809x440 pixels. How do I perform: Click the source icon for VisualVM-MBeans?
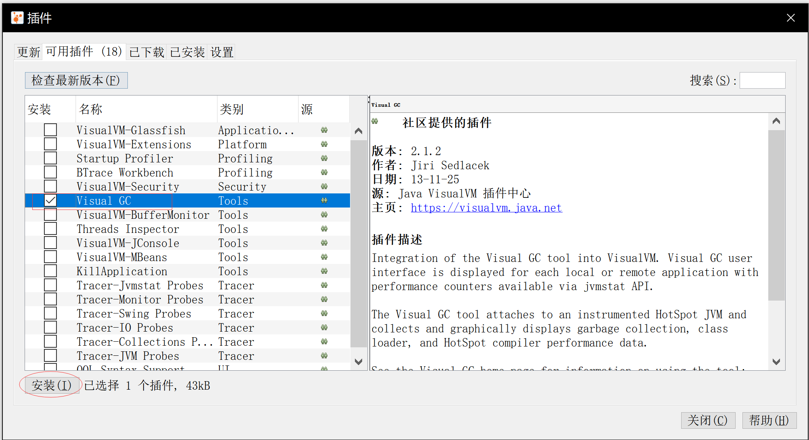pyautogui.click(x=325, y=257)
